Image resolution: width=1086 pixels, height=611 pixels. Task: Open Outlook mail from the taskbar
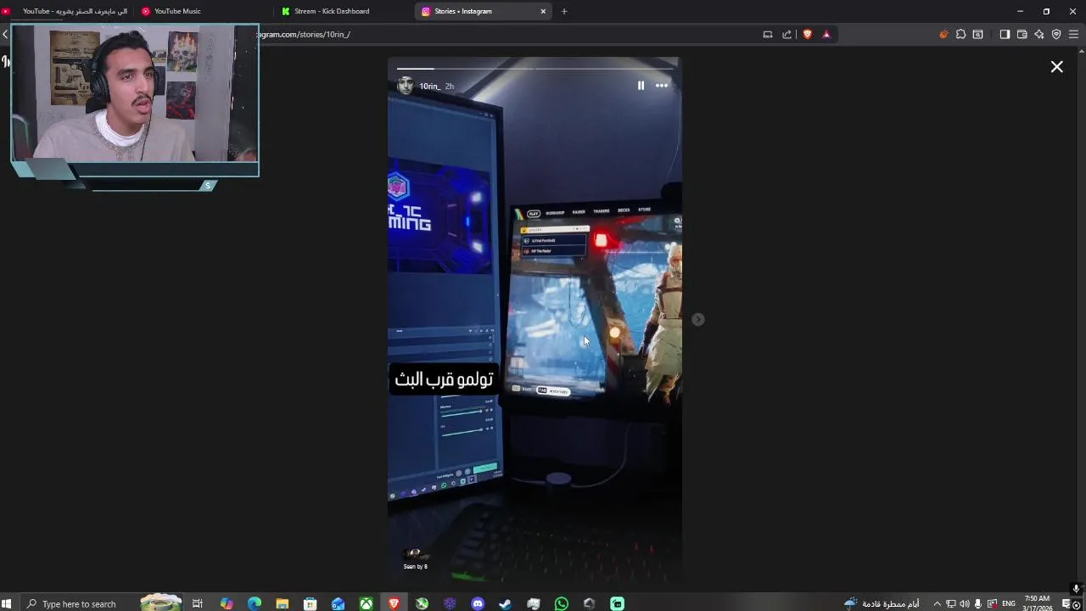[339, 603]
